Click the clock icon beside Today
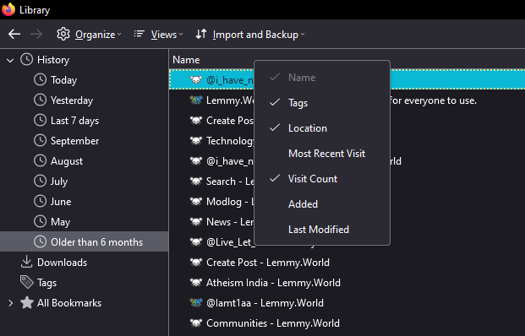This screenshot has width=525, height=336. tap(41, 79)
